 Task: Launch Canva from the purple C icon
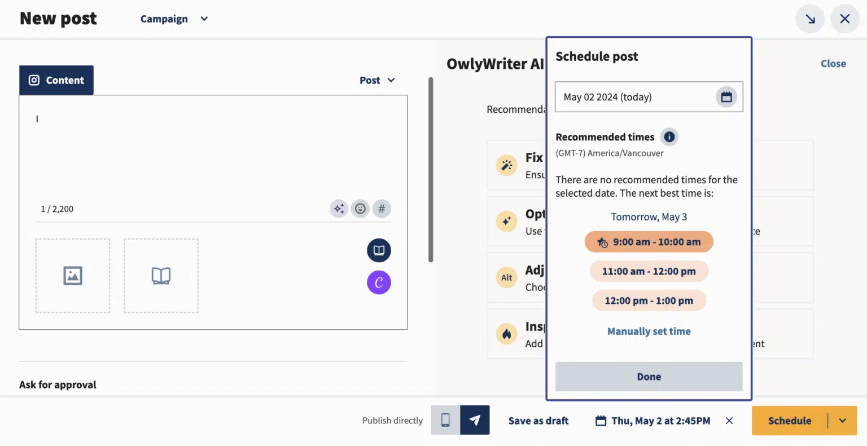click(x=379, y=282)
